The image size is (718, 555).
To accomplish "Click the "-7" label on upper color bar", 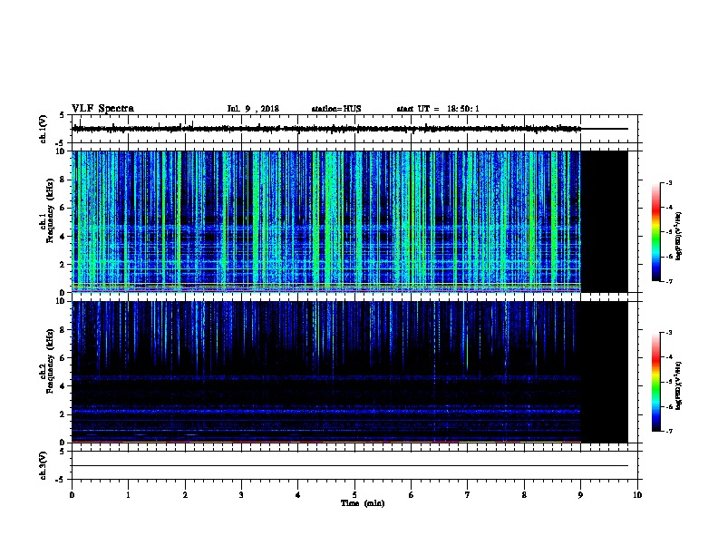I will coord(669,281).
